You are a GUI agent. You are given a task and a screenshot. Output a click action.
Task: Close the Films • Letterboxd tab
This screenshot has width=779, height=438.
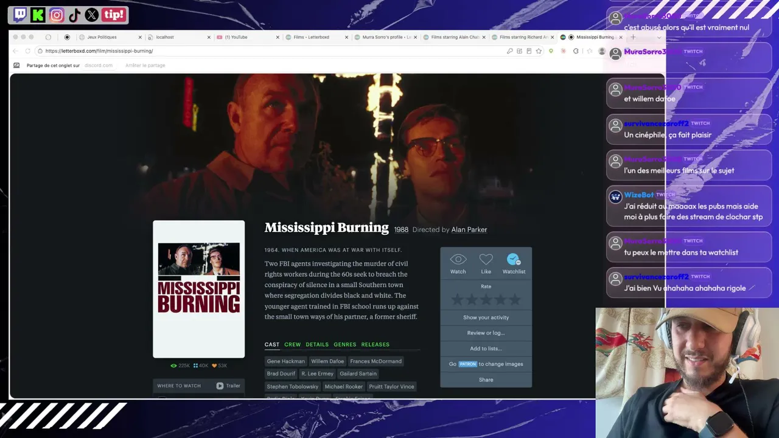[x=347, y=37]
